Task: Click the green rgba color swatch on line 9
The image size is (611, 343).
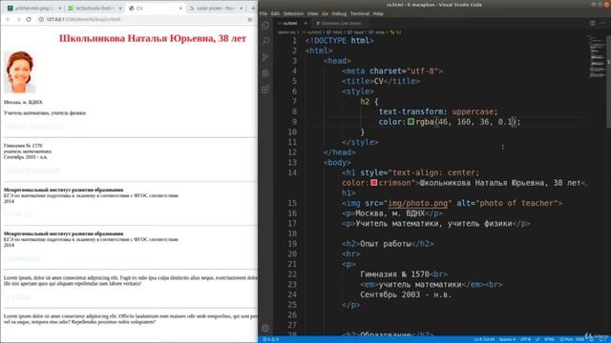Action: coord(411,122)
